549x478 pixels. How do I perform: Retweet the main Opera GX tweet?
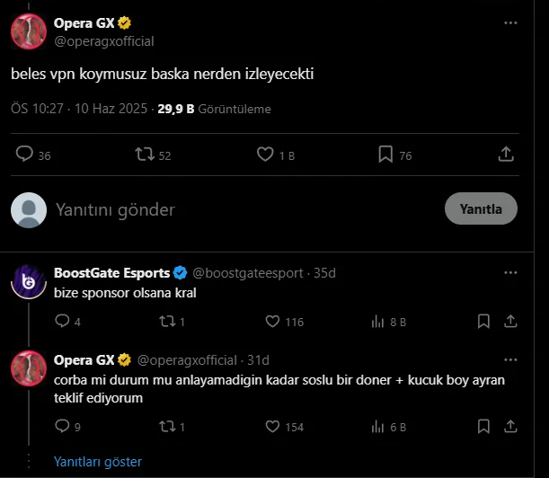[144, 155]
